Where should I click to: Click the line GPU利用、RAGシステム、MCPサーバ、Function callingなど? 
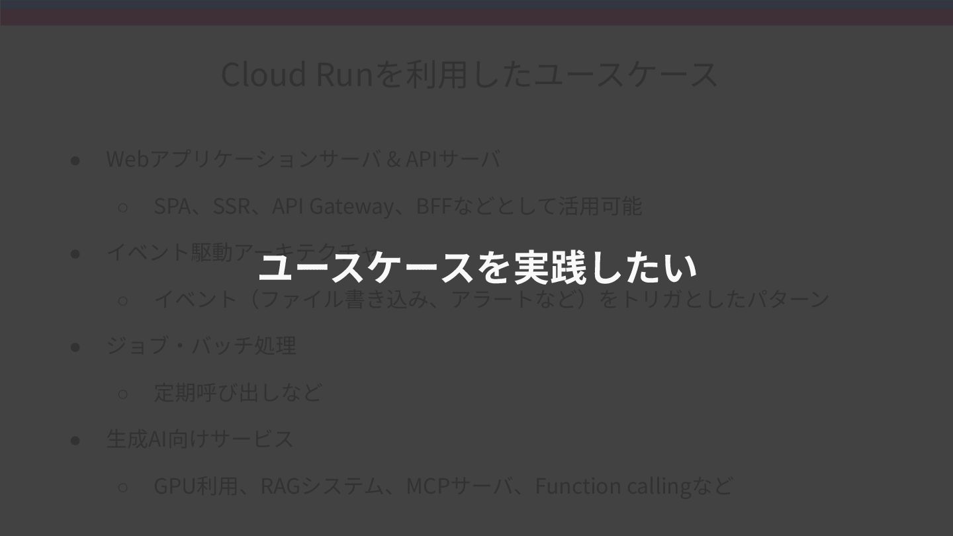[443, 486]
